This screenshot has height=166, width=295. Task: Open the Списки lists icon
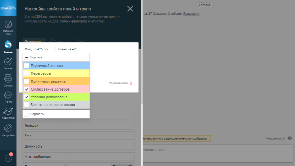click(x=8, y=79)
